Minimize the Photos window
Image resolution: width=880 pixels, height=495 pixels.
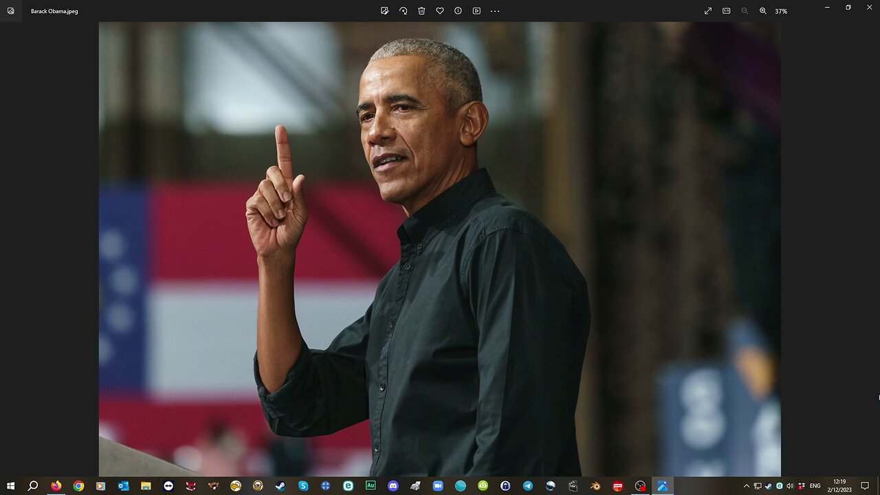click(827, 7)
